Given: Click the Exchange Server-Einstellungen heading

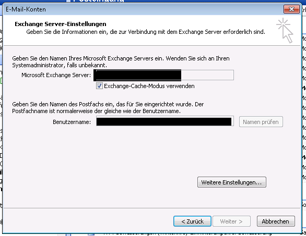Looking at the screenshot, I should point(61,24).
